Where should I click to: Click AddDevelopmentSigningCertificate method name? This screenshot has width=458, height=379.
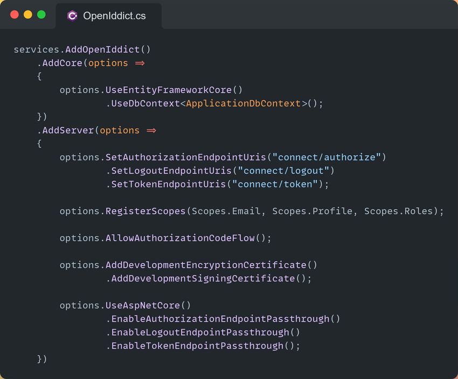203,278
